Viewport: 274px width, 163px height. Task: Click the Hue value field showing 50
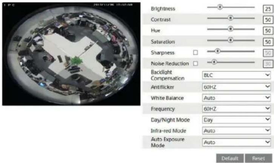click(x=268, y=31)
